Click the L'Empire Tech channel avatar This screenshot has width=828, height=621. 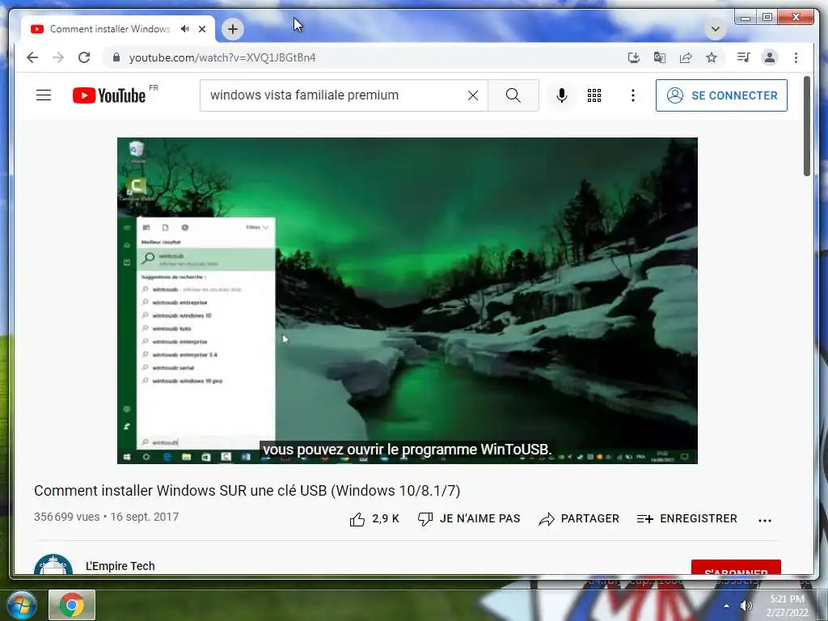tap(53, 564)
